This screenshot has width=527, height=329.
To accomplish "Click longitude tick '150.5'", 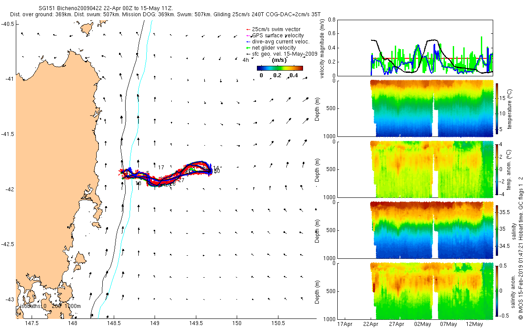I will point(278,323).
